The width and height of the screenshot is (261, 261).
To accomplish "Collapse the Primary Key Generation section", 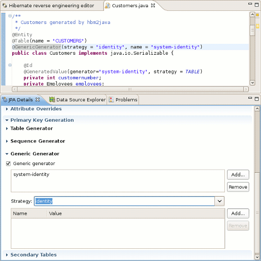I will [x=7, y=120].
